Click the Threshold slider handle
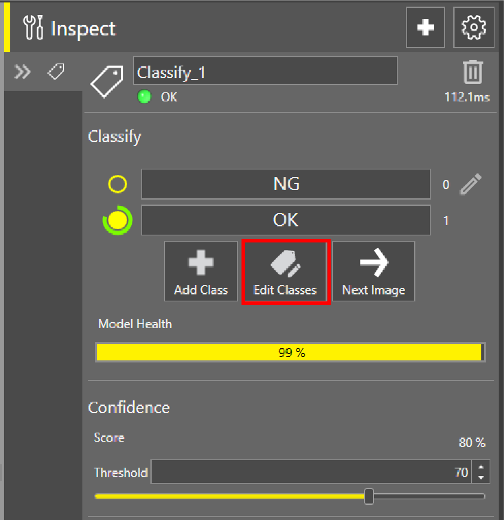The image size is (504, 520). tap(369, 496)
